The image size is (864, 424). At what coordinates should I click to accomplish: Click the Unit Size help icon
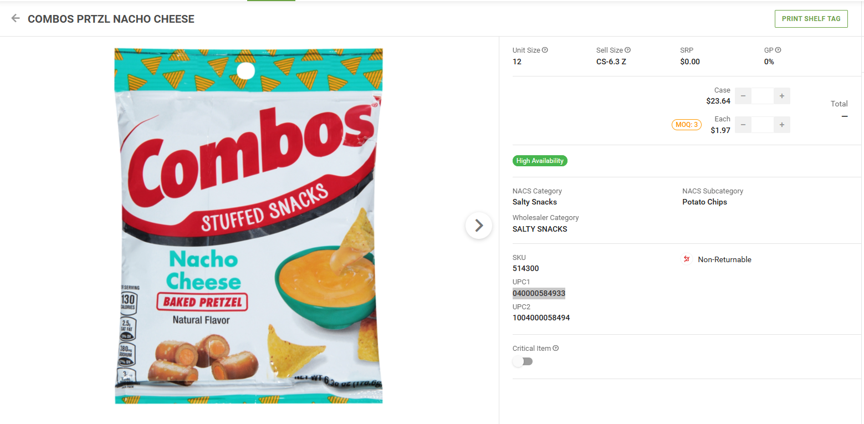pyautogui.click(x=545, y=50)
